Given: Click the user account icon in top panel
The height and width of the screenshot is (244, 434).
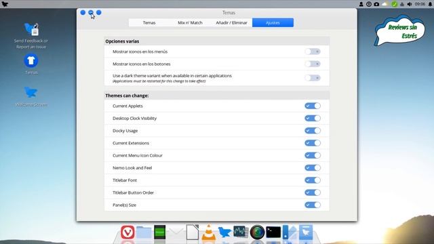Looking at the screenshot, I should pos(361,4).
